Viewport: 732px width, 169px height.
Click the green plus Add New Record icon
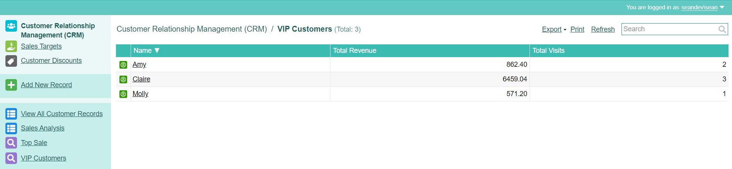point(11,85)
